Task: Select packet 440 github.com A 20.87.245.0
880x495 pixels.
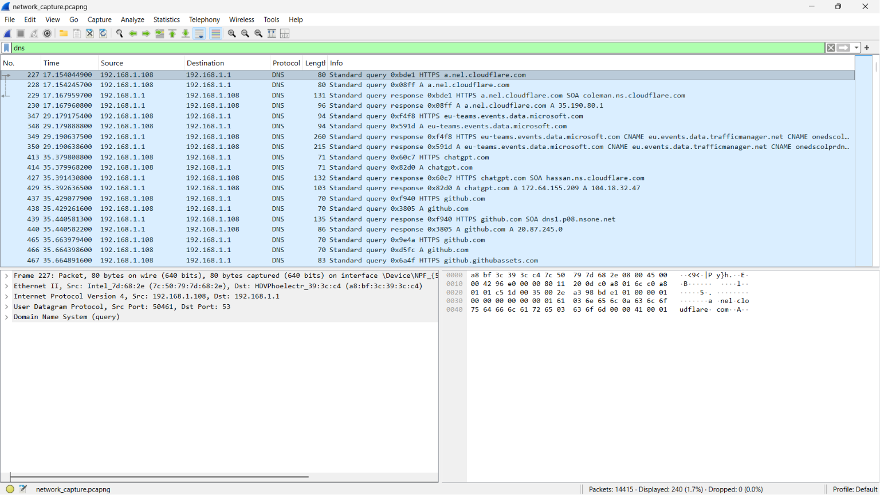Action: click(x=427, y=229)
